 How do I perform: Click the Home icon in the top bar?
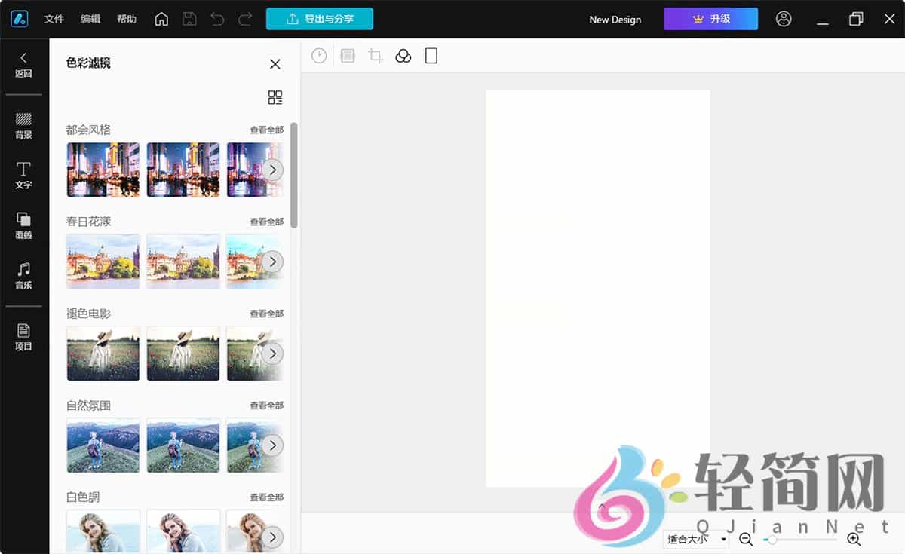point(161,19)
